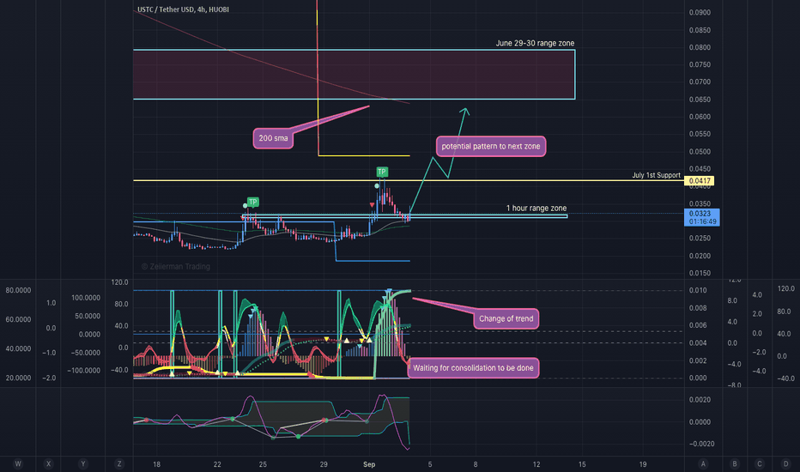The image size is (800, 472).
Task: Click the 'Sep' date on time axis
Action: [x=369, y=464]
